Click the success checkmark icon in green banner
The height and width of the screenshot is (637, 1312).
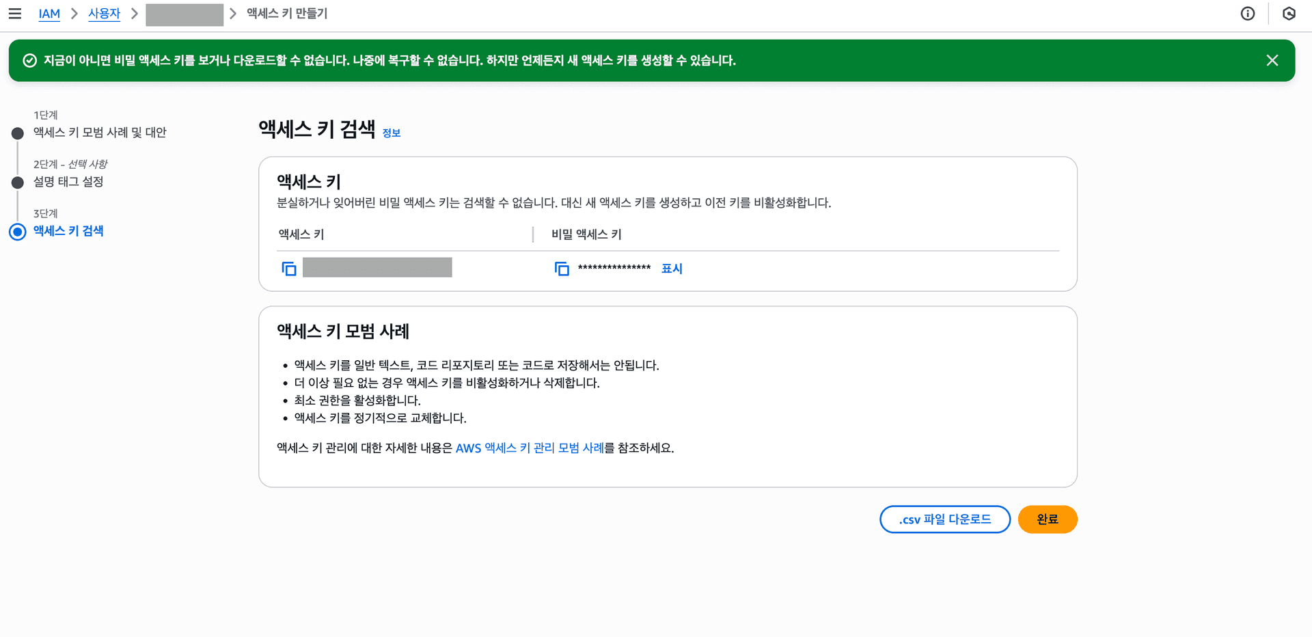tap(29, 60)
